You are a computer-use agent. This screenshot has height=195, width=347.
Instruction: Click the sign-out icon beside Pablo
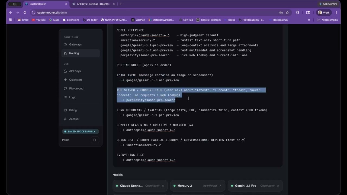pyautogui.click(x=95, y=140)
